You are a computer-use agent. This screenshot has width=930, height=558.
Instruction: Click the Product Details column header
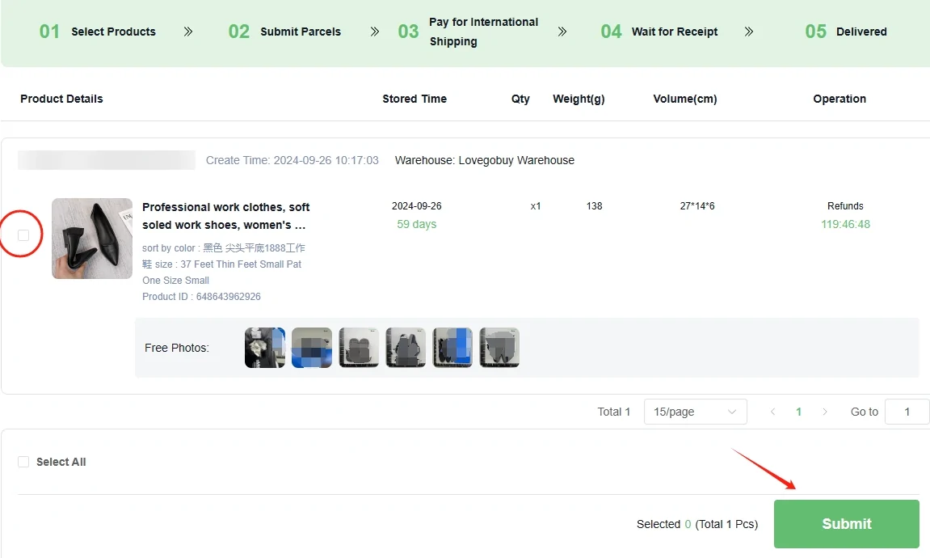pyautogui.click(x=61, y=99)
